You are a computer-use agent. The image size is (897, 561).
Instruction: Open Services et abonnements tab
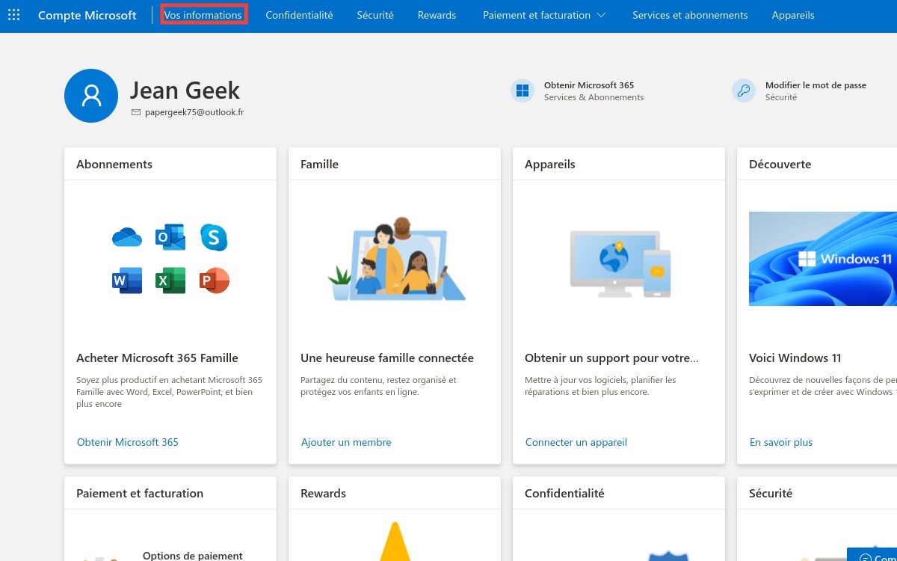pyautogui.click(x=690, y=15)
